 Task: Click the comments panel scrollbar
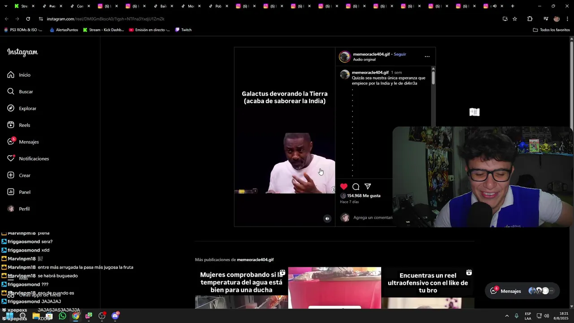tap(433, 77)
